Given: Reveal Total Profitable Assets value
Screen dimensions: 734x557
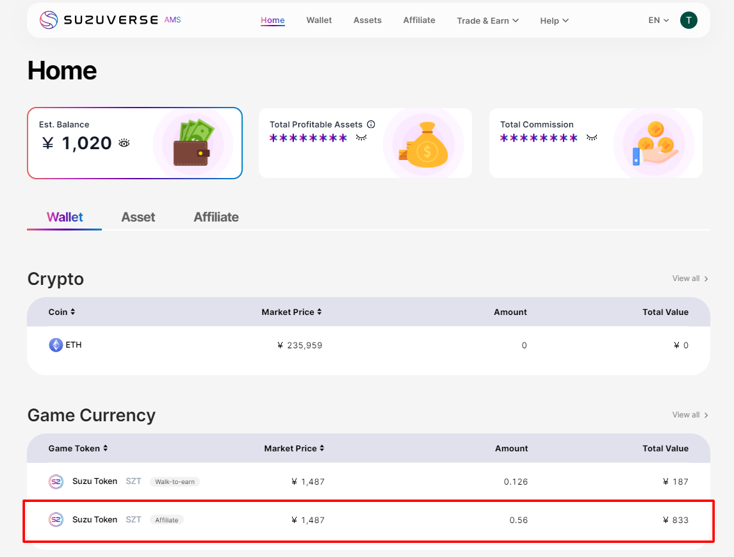Looking at the screenshot, I should tap(361, 138).
